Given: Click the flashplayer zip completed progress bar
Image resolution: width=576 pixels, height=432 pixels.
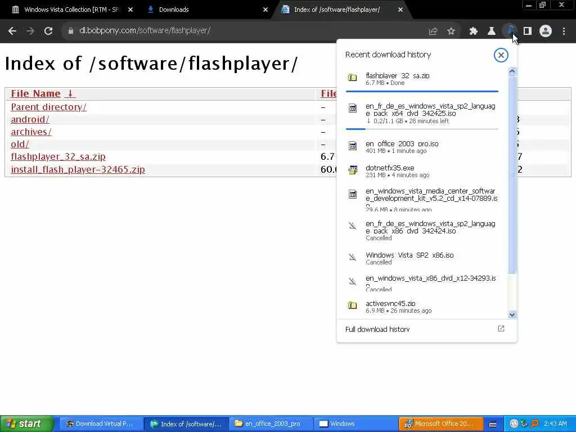Looking at the screenshot, I should (422, 91).
